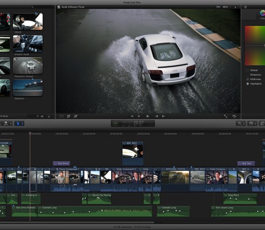Click the clock icon atop the inspector

pos(245,7)
